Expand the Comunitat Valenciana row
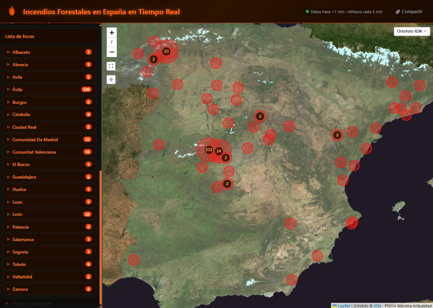The width and height of the screenshot is (433, 308). pyautogui.click(x=49, y=152)
